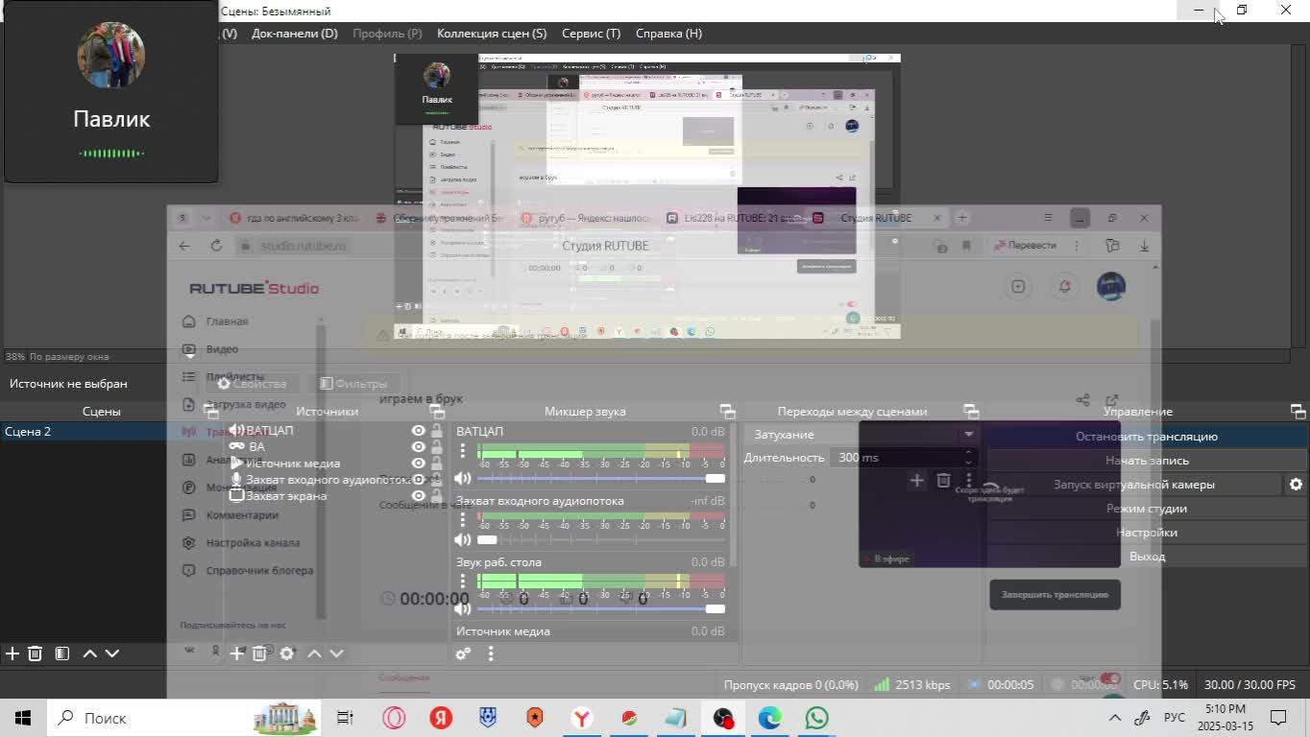Click Остановить трансляцию button

[x=1147, y=437]
